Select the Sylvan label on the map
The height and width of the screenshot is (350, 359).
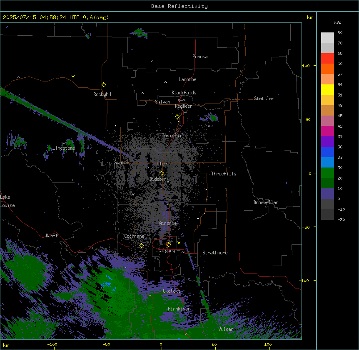click(162, 102)
